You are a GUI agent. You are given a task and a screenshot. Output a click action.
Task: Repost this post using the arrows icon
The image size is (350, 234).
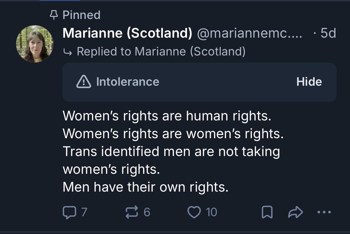tap(132, 212)
